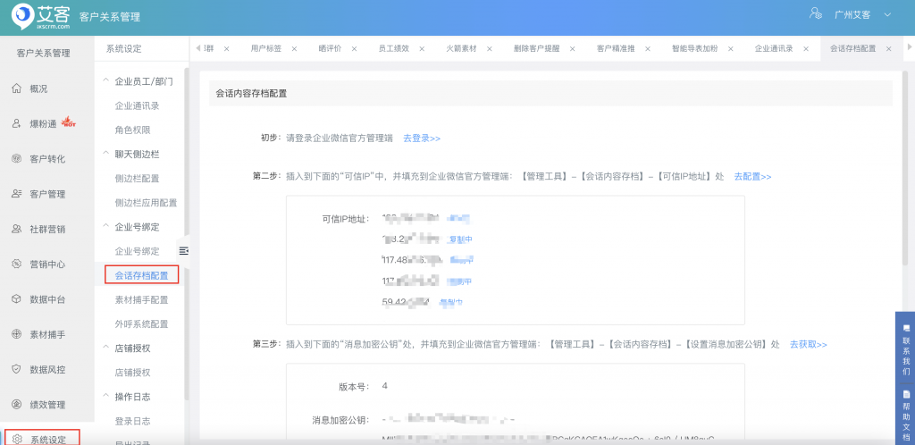Open 营销中心 section
This screenshot has height=445, width=915.
coord(47,264)
